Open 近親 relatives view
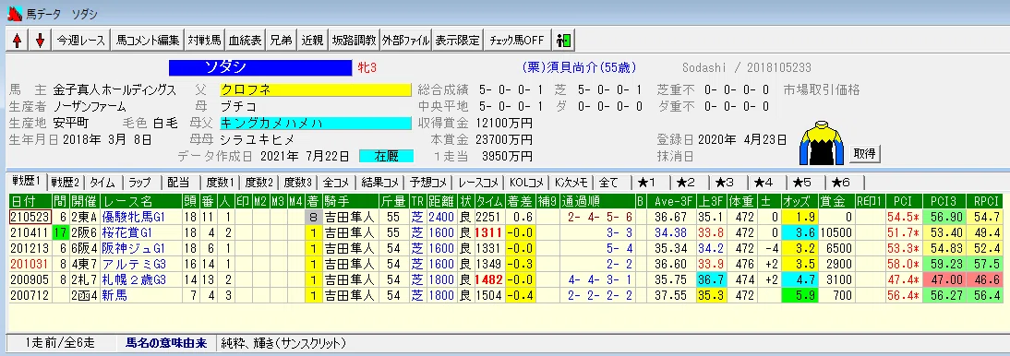 point(312,41)
